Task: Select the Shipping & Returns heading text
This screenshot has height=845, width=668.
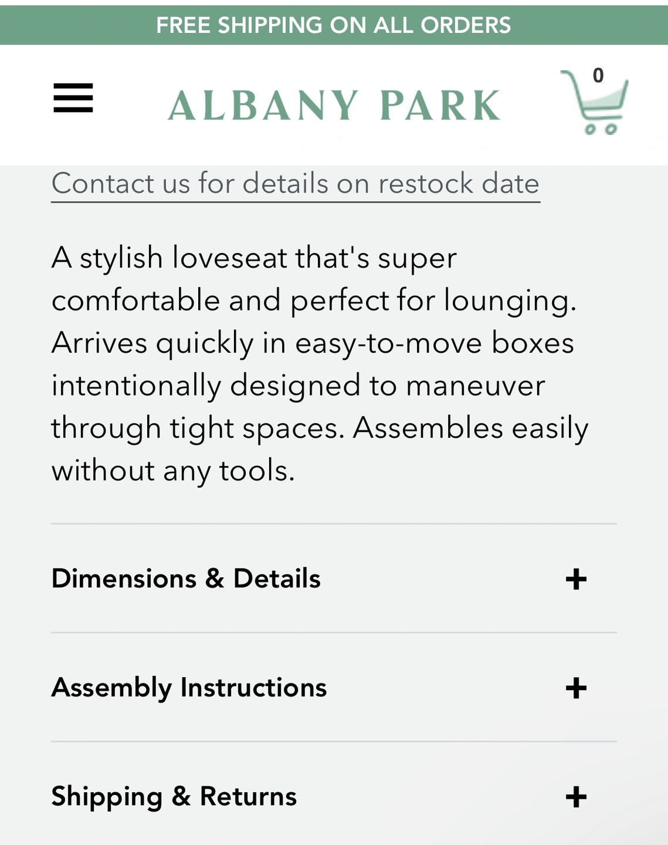Action: [x=174, y=796]
